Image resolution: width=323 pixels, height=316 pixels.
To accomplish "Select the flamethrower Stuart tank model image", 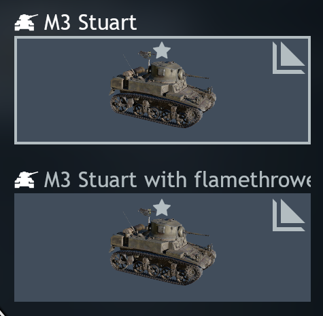I will pos(163,247).
